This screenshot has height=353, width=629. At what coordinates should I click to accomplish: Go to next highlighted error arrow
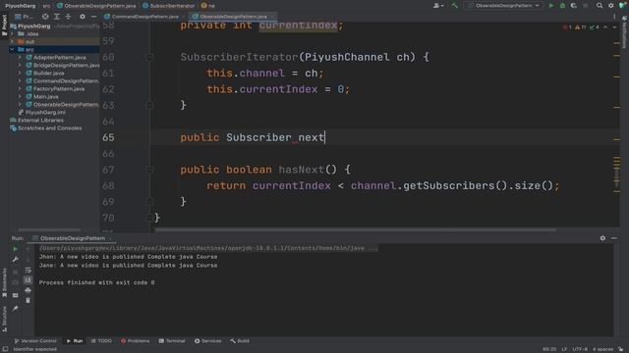click(613, 27)
